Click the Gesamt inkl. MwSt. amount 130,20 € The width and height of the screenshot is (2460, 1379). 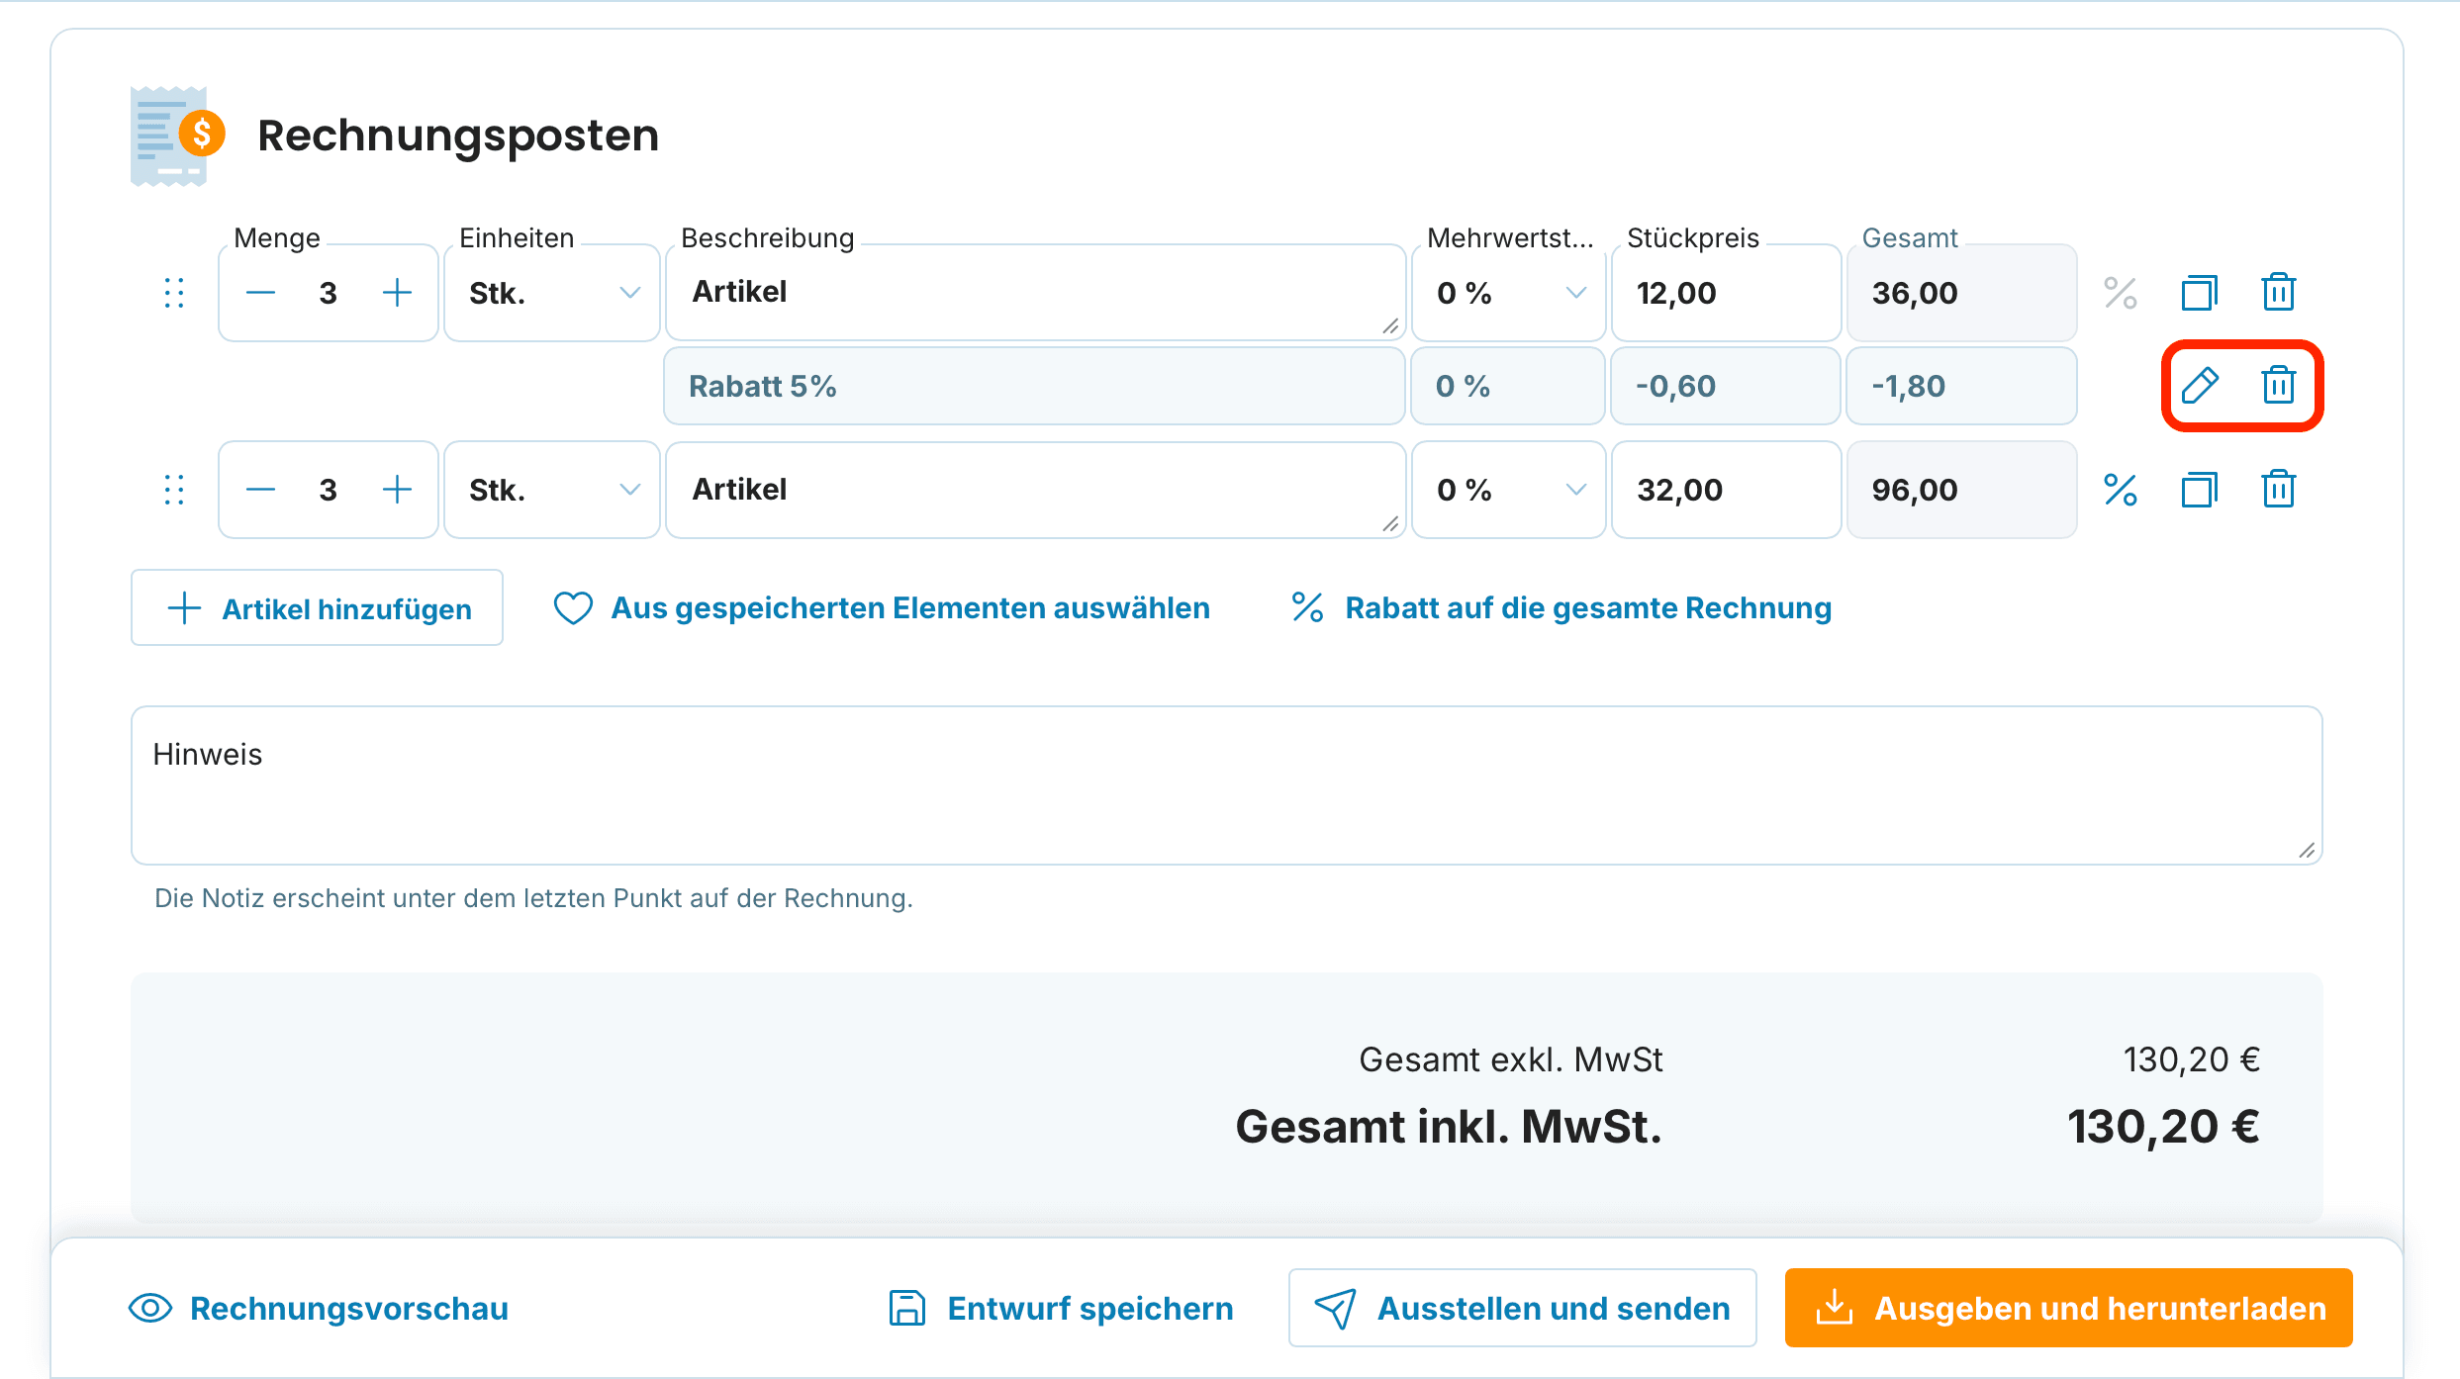[x=2163, y=1127]
